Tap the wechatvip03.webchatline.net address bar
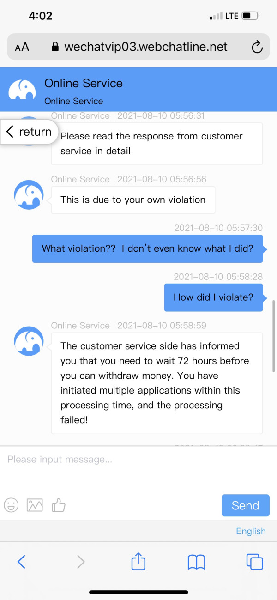This screenshot has width=277, height=600. pos(145,47)
